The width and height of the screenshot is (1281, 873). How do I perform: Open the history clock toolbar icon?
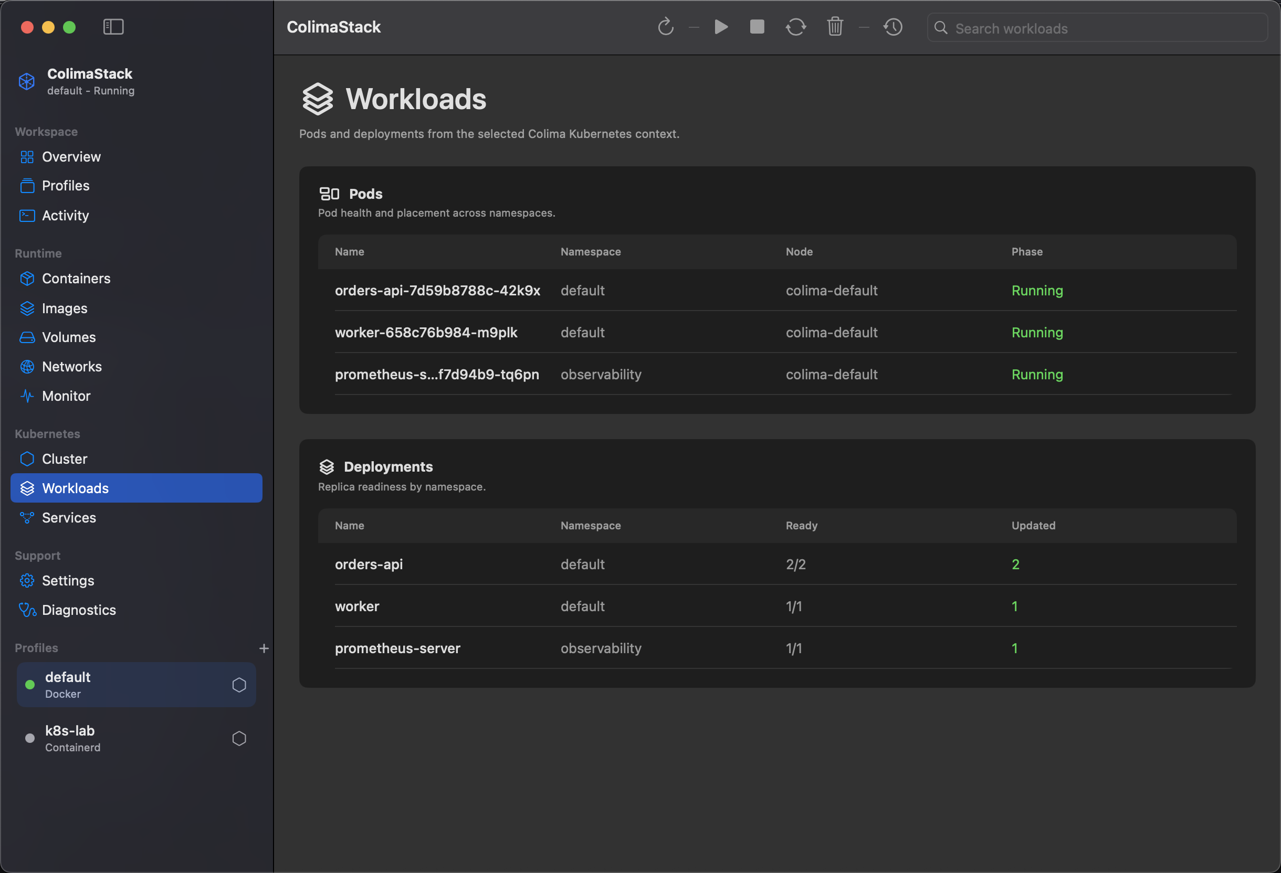(892, 26)
